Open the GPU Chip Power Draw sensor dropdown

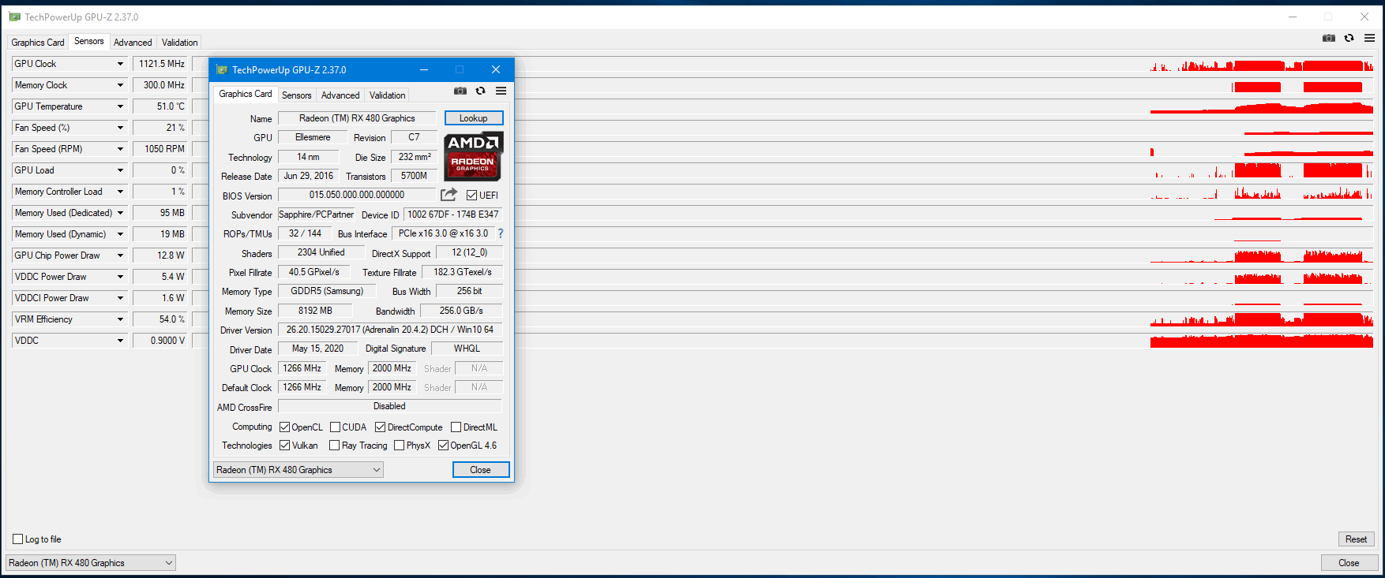120,255
